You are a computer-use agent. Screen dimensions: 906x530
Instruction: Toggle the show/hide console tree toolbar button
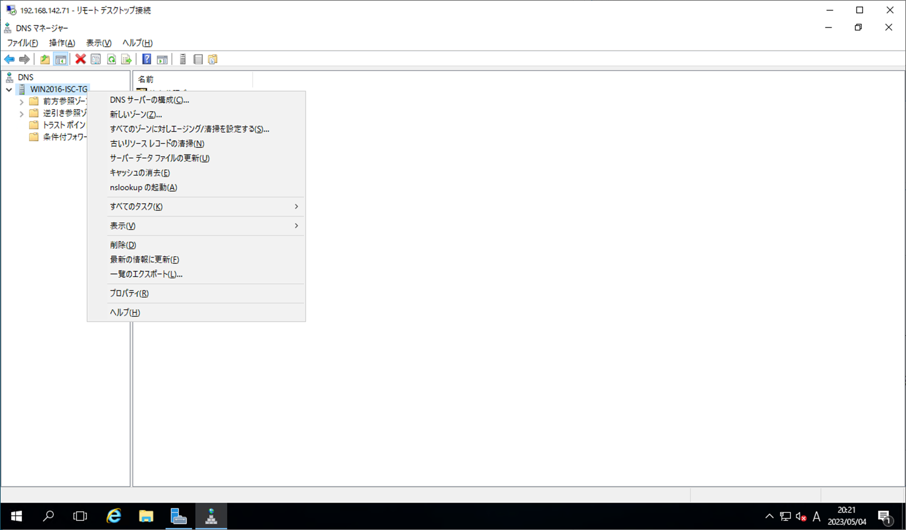coord(61,59)
